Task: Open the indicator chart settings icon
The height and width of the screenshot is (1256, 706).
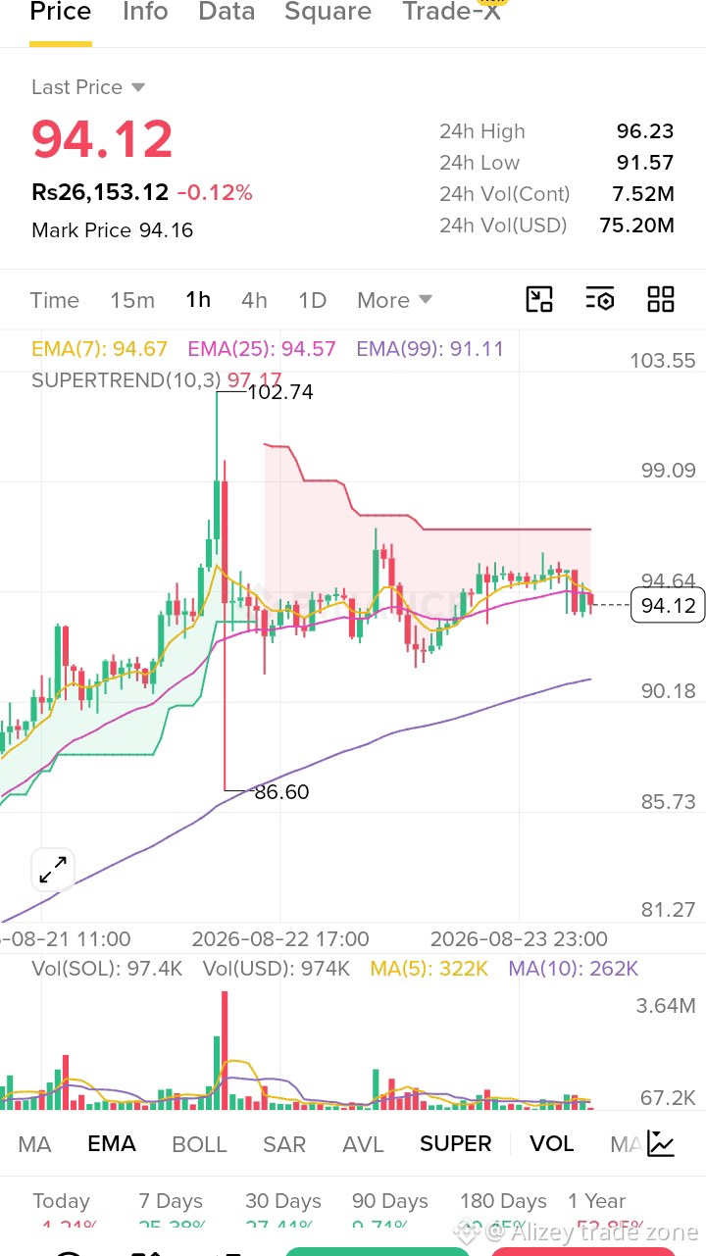Action: point(661,1144)
